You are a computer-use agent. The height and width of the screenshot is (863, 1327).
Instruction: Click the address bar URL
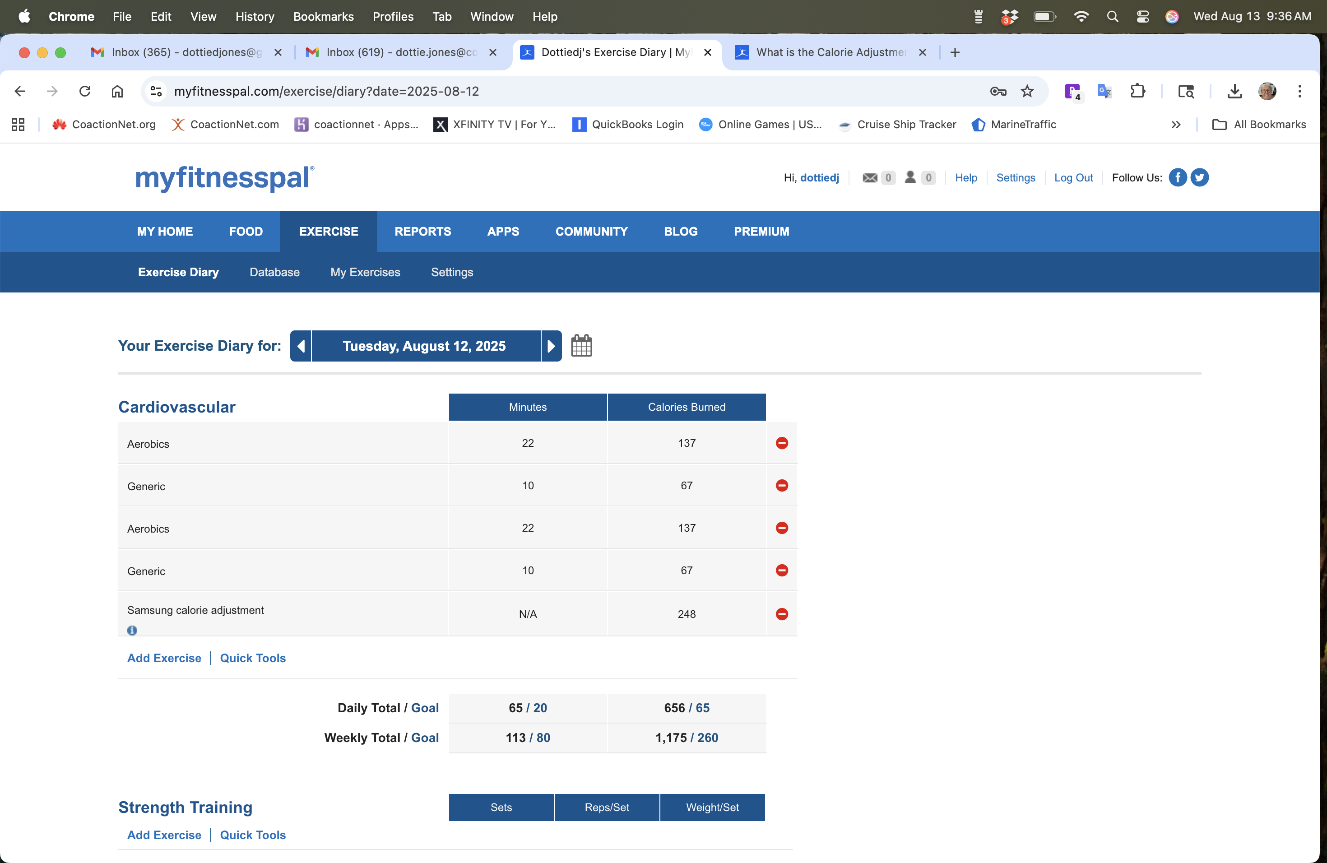click(x=326, y=91)
